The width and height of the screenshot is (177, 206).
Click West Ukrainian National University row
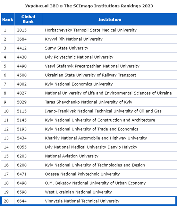click(x=89, y=192)
